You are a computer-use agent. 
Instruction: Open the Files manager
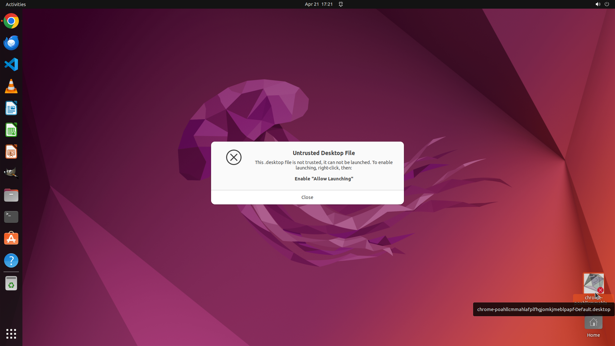(11, 195)
